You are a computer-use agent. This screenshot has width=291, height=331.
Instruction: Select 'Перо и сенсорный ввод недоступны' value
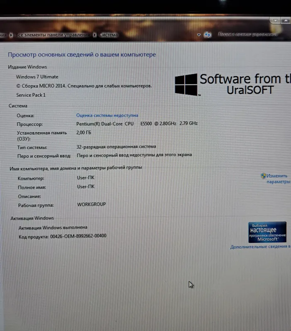pos(134,155)
